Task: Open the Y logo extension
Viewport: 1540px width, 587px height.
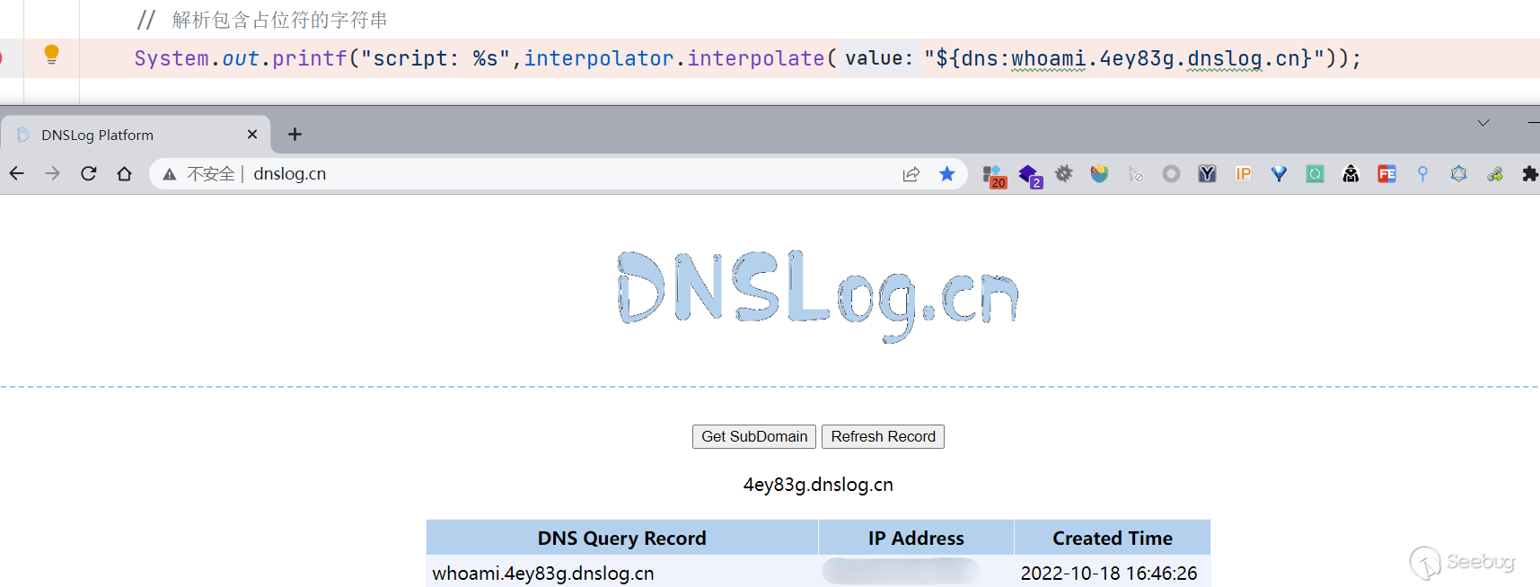Action: coord(1207,173)
